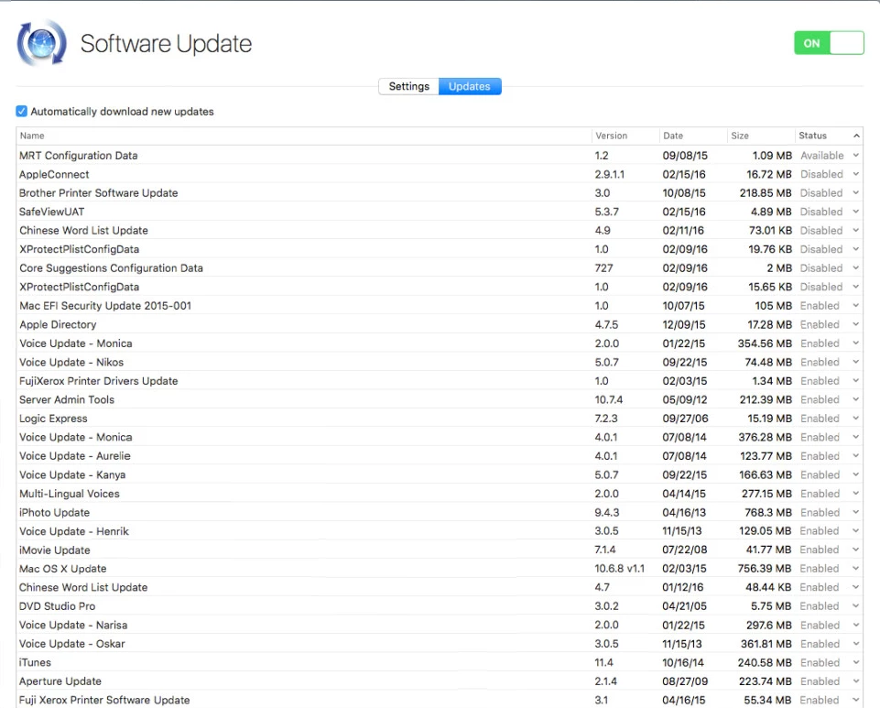Open status dropdown for AppleConnect
This screenshot has width=880, height=708.
tap(856, 174)
